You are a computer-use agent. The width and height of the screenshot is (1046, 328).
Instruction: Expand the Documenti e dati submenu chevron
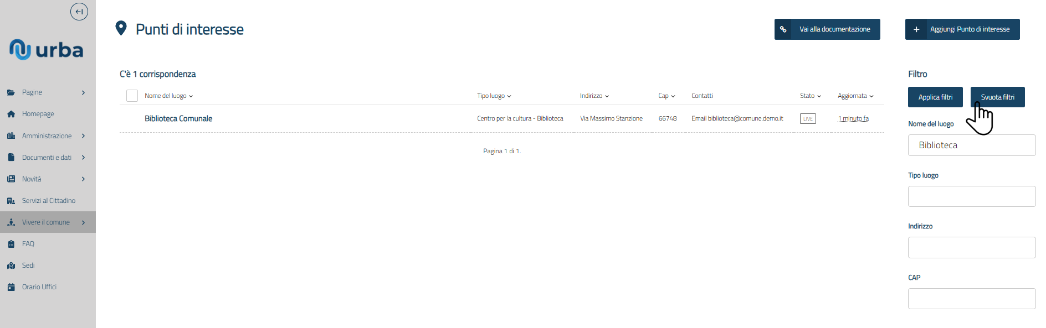coord(83,158)
